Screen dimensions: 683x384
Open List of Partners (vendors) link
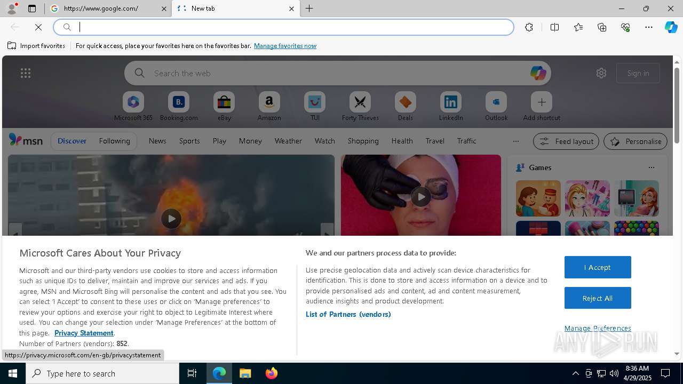coord(348,314)
